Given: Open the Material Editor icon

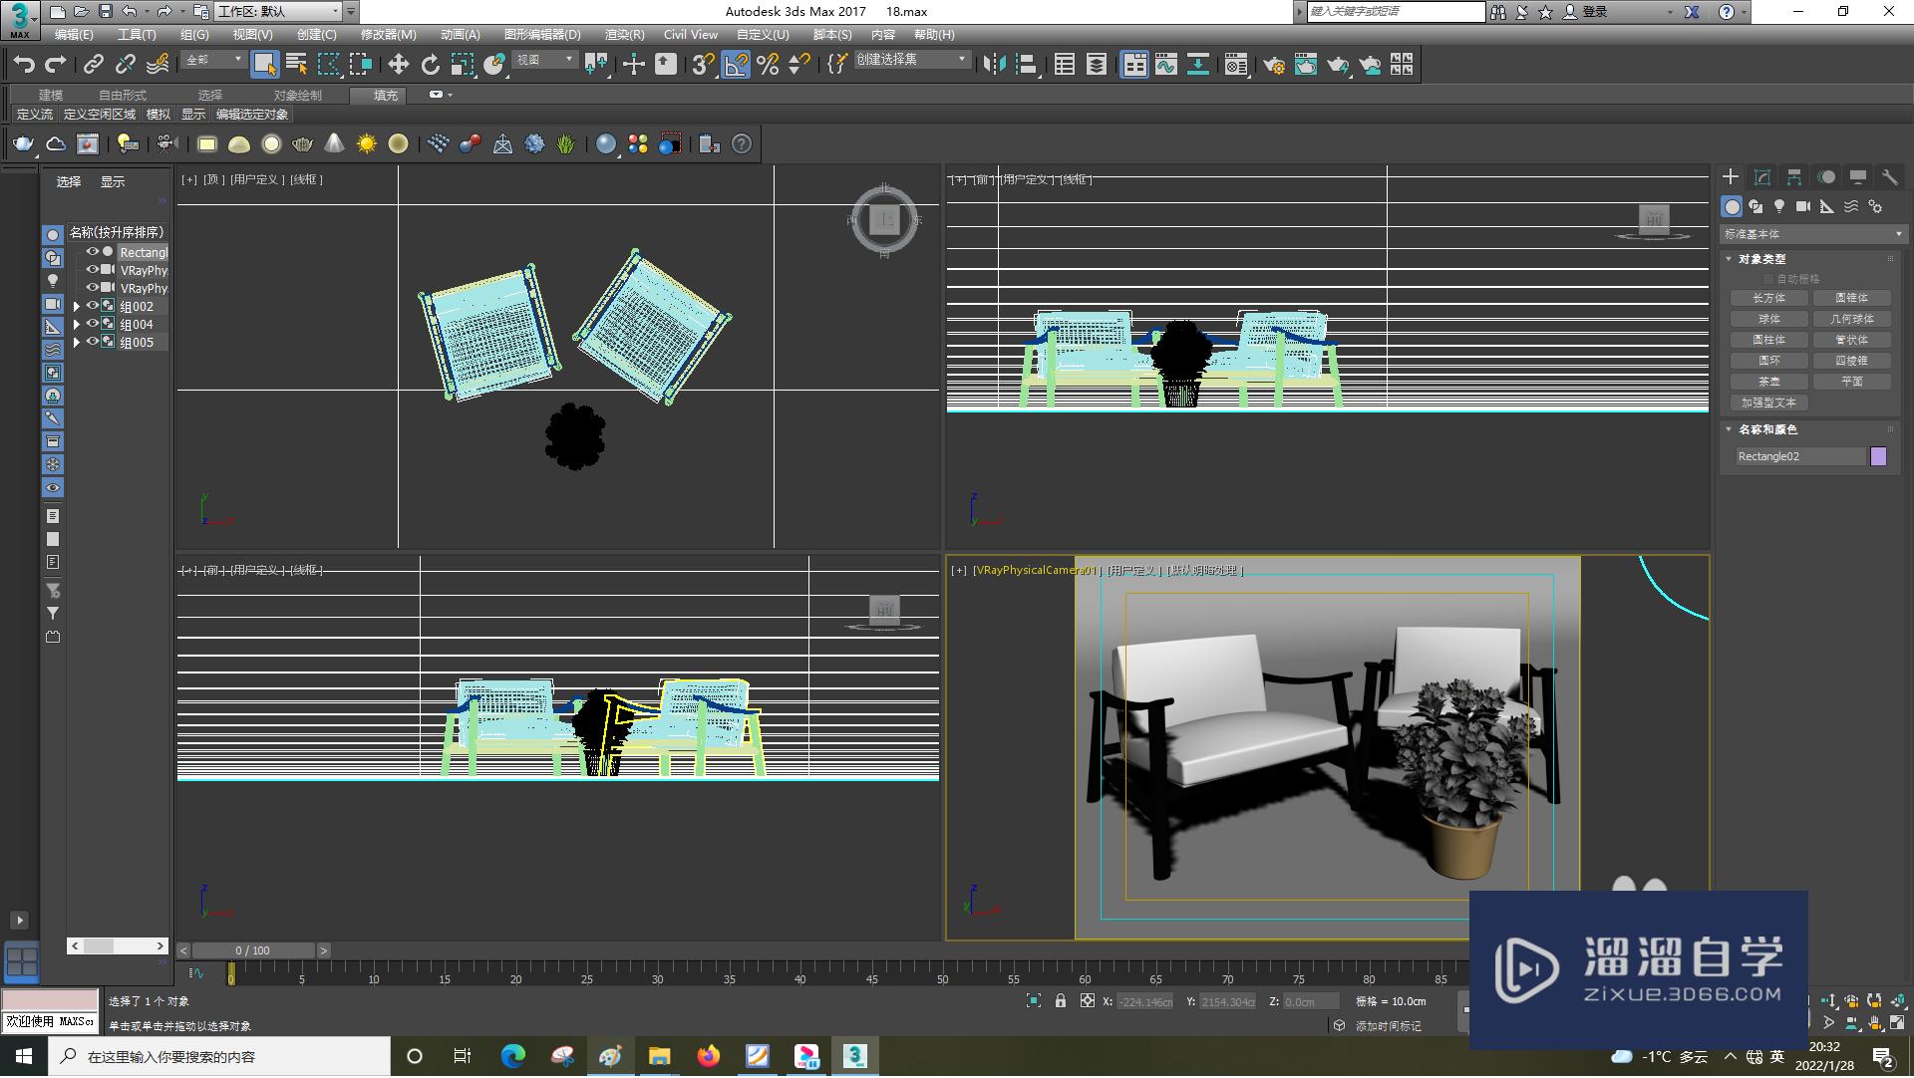Looking at the screenshot, I should [x=1236, y=65].
